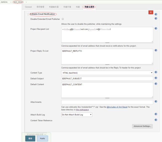The width and height of the screenshot is (162, 142).
Task: Click the 保存 save button
Action: (x=30, y=138)
